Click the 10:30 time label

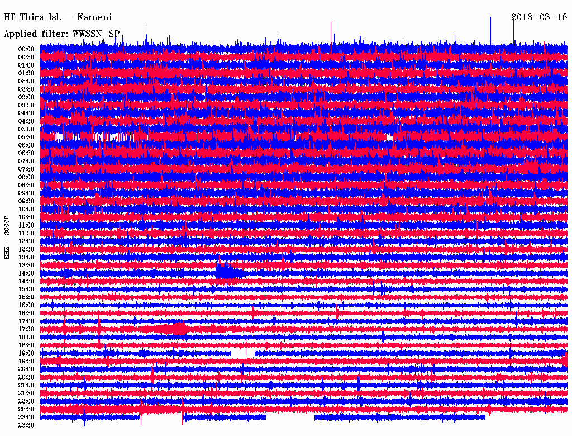26,217
